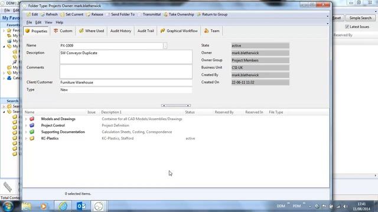Select the Models and Drawings row name
Viewport: 378px width, 212px height.
[x=58, y=119]
